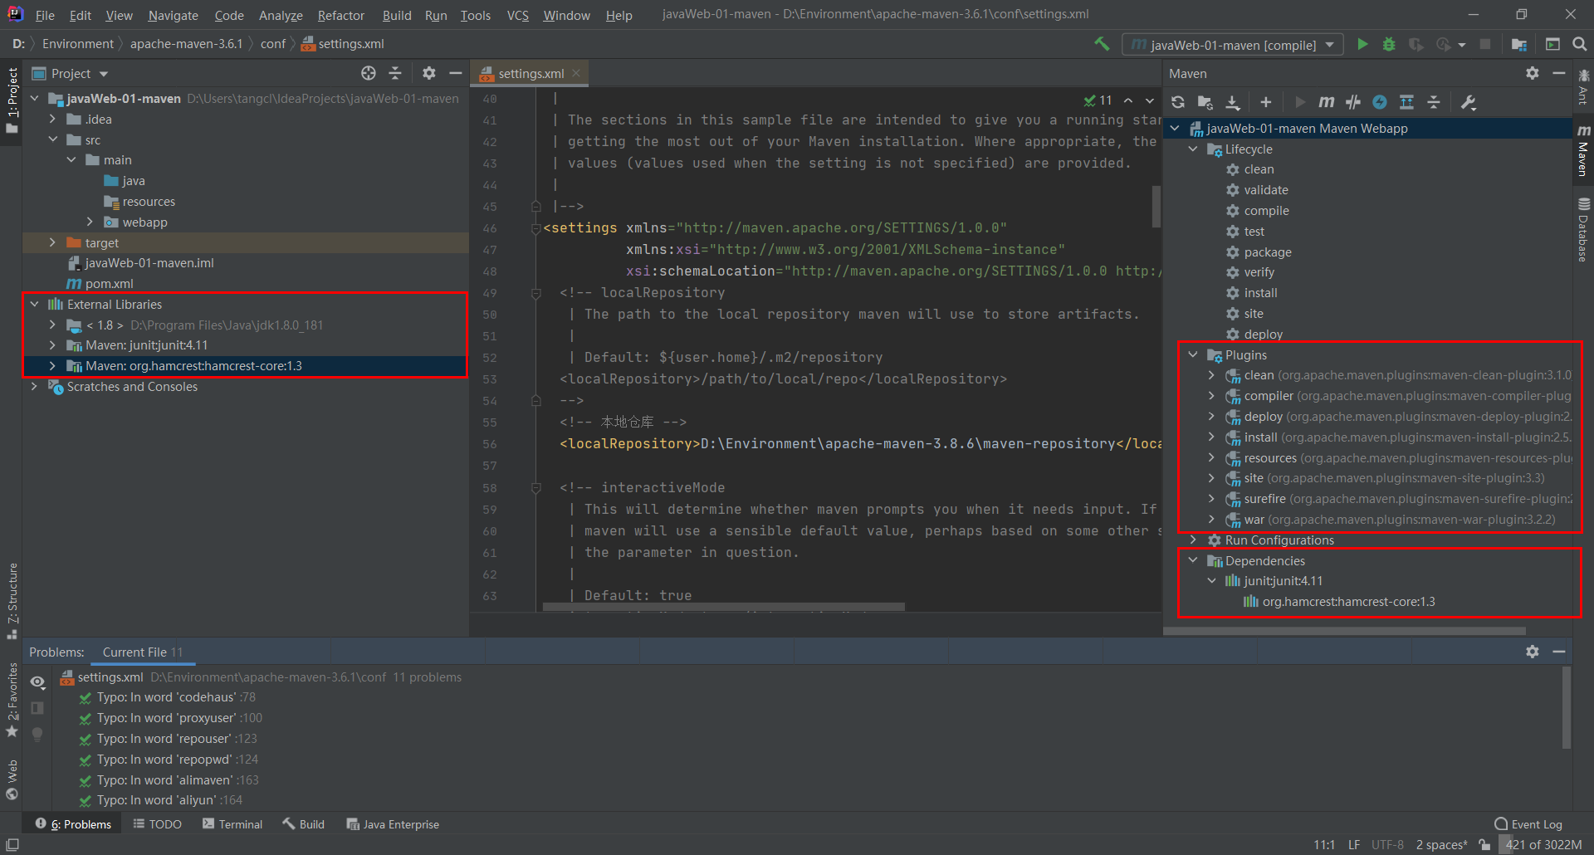Collapse the Plugins node in Maven
This screenshot has width=1594, height=855.
1193,354
